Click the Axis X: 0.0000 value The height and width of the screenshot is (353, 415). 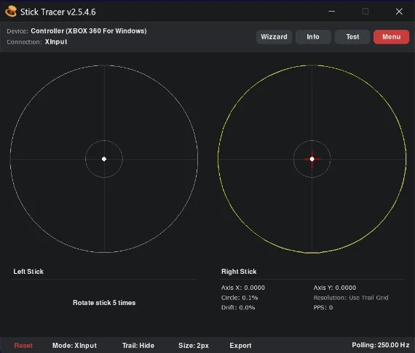[x=243, y=288]
